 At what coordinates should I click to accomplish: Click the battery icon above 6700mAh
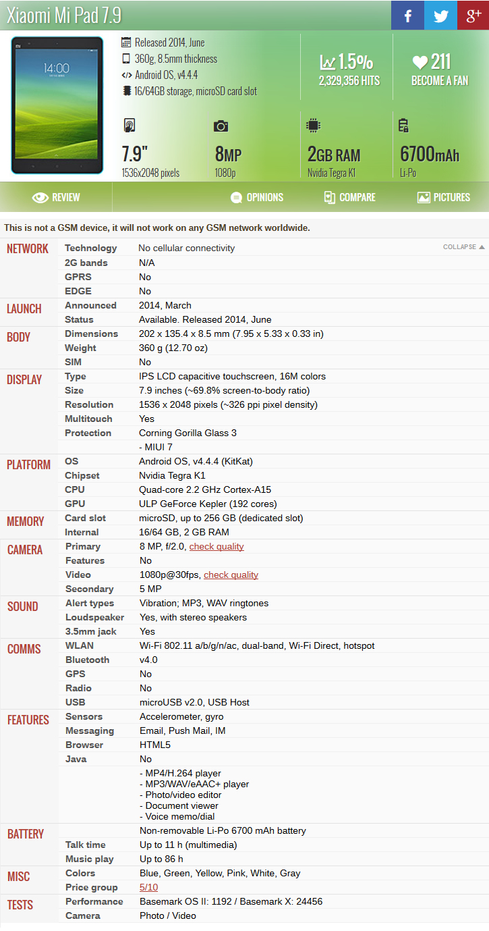click(x=404, y=126)
